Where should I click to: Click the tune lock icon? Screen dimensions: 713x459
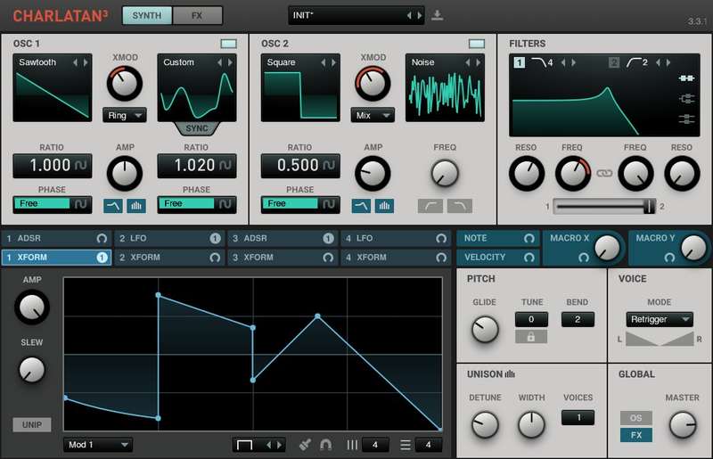click(531, 336)
